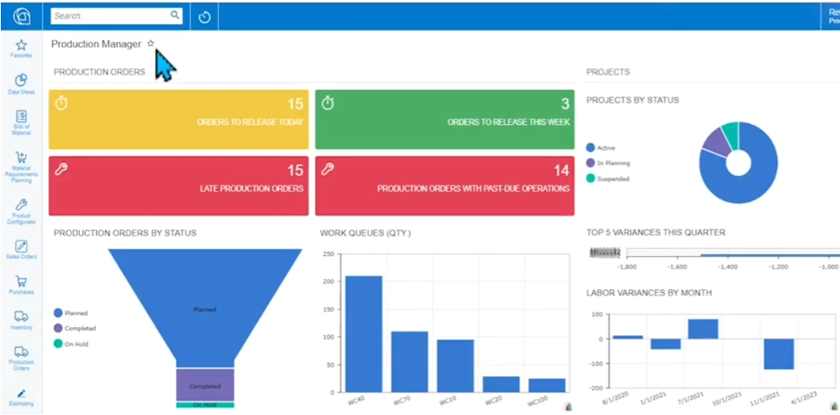The width and height of the screenshot is (840, 415).
Task: Click the In Planning donut slice
Action: [x=717, y=141]
